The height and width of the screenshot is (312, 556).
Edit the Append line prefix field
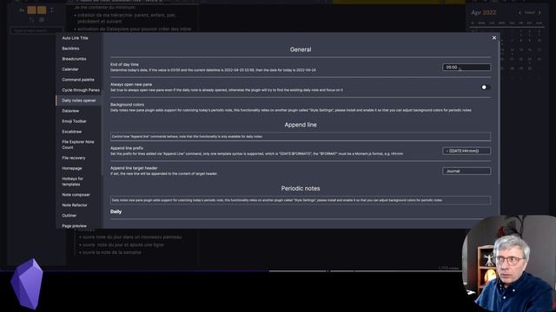pyautogui.click(x=467, y=151)
